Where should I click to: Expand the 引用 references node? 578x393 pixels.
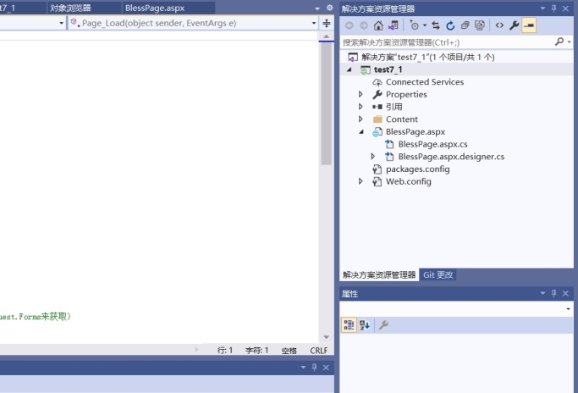point(361,107)
